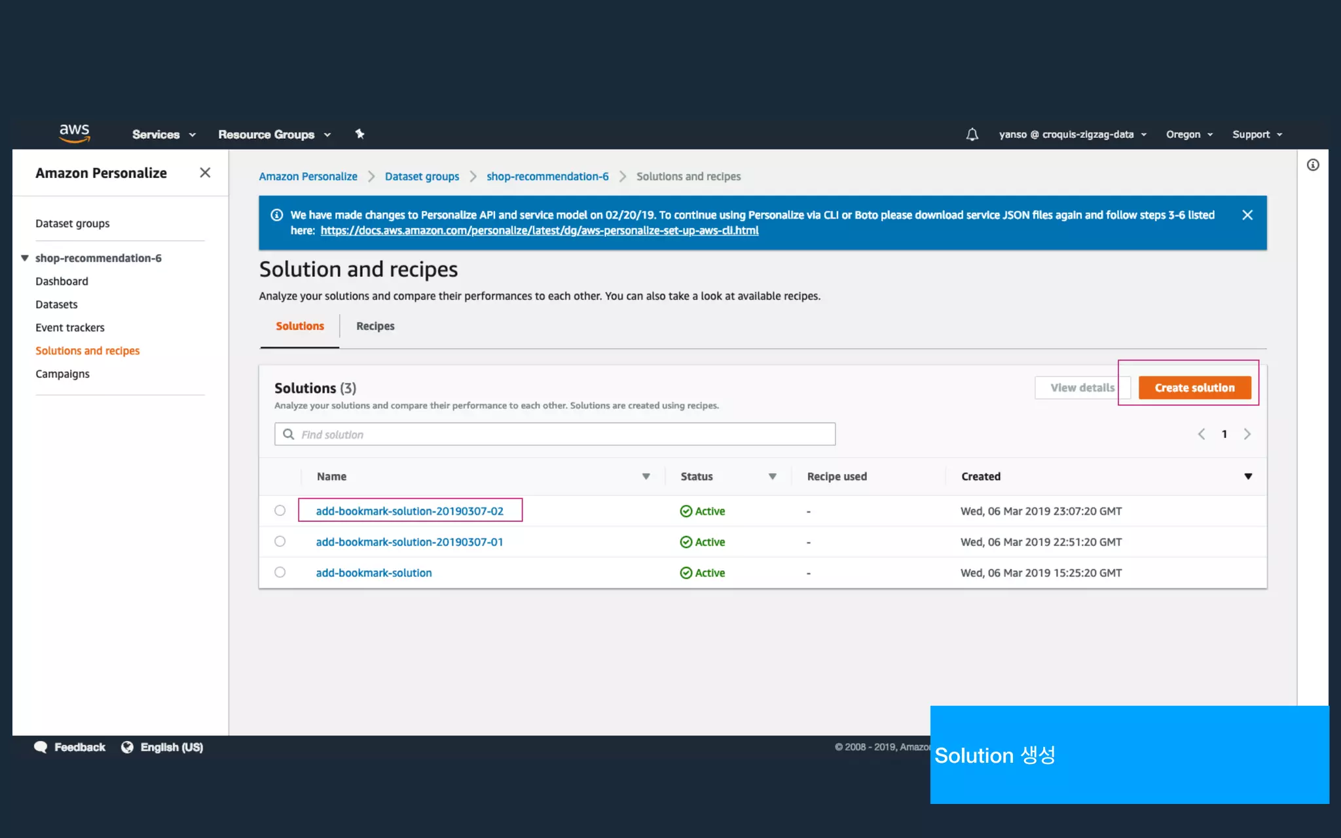Open the notifications bell icon

(x=972, y=134)
